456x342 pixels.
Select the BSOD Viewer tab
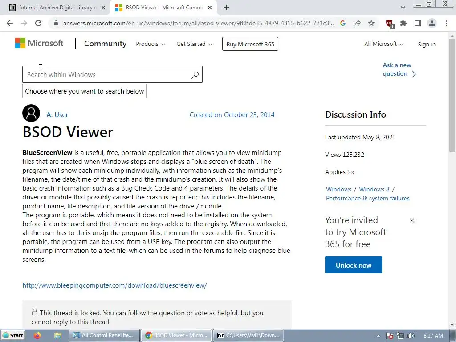pyautogui.click(x=163, y=8)
